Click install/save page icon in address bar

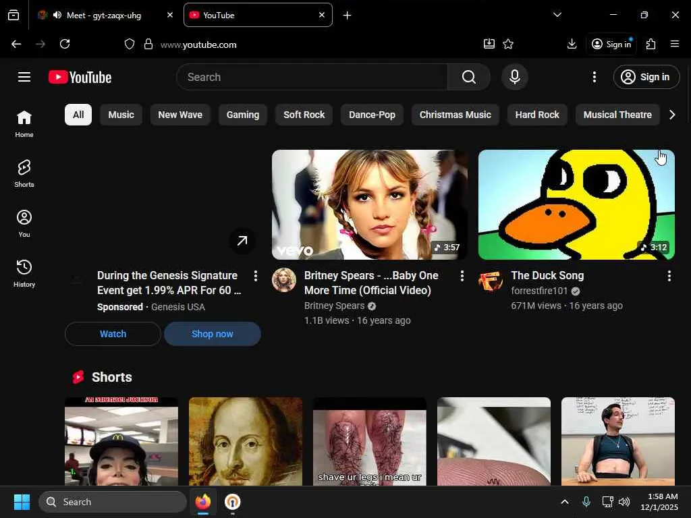489,44
